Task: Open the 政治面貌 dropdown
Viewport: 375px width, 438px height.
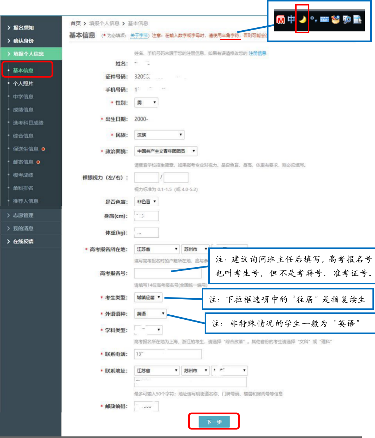Action: pos(166,151)
